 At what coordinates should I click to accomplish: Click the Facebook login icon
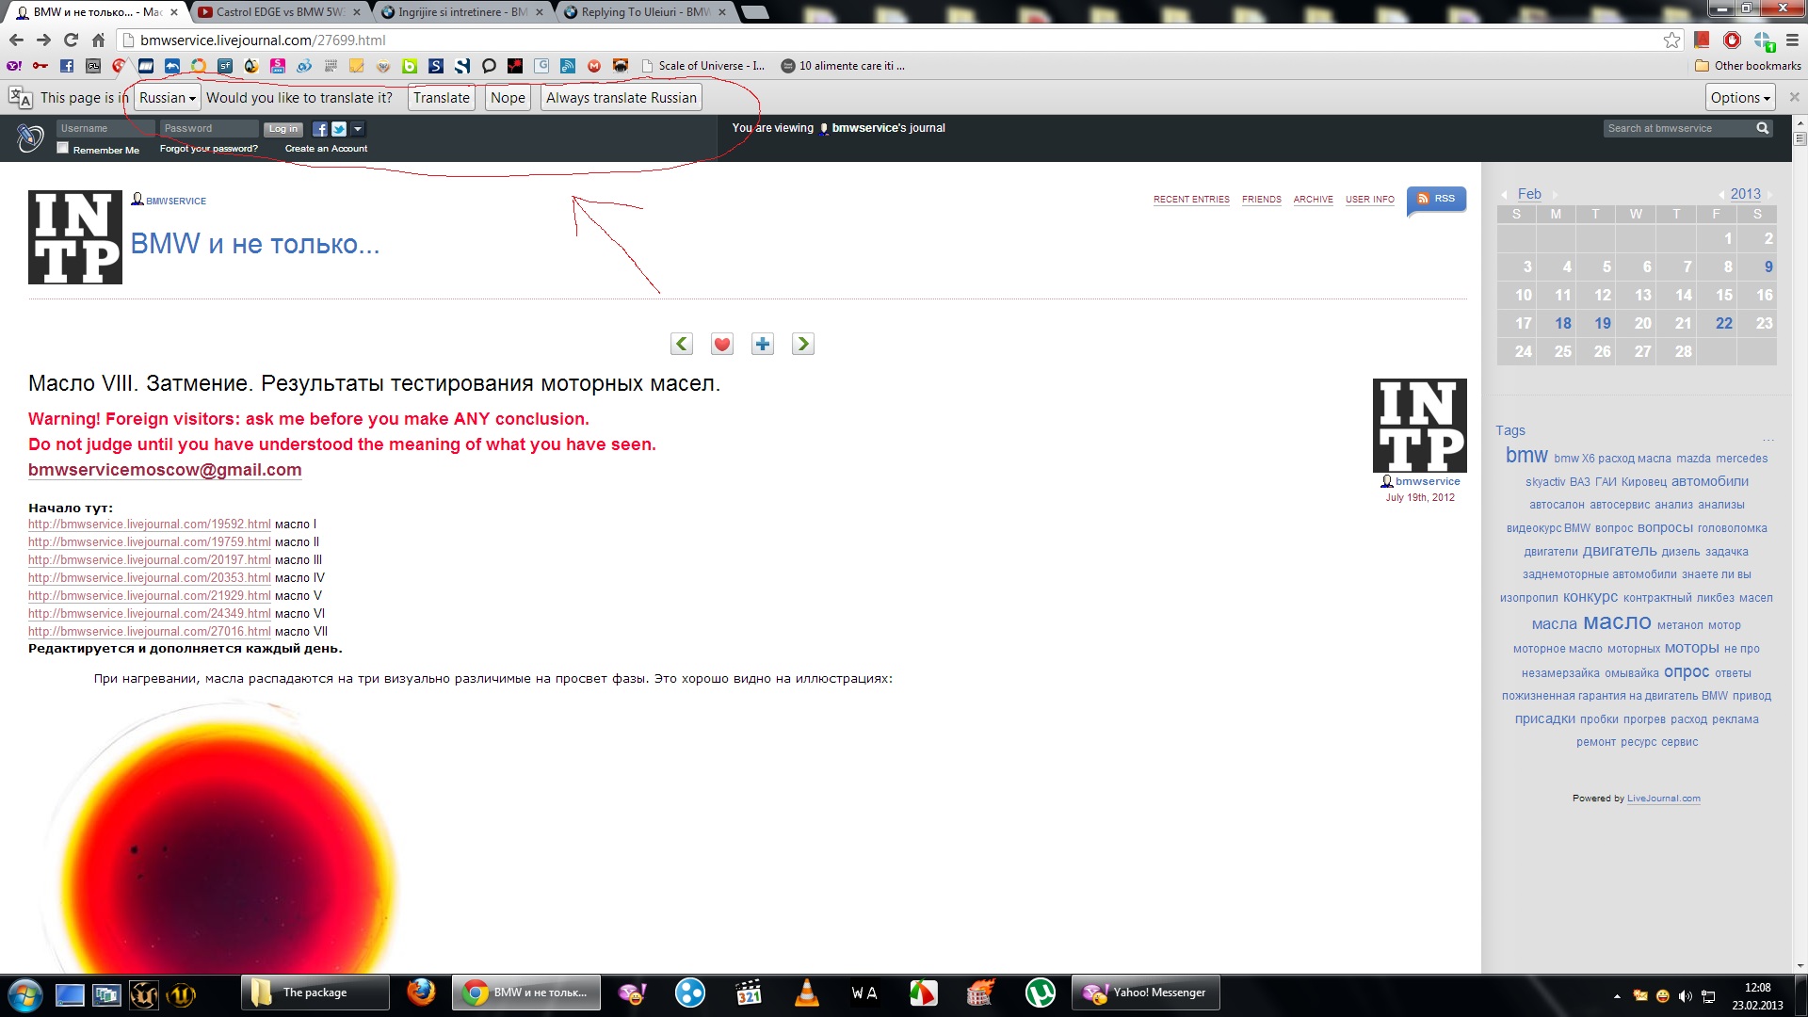[x=320, y=129]
